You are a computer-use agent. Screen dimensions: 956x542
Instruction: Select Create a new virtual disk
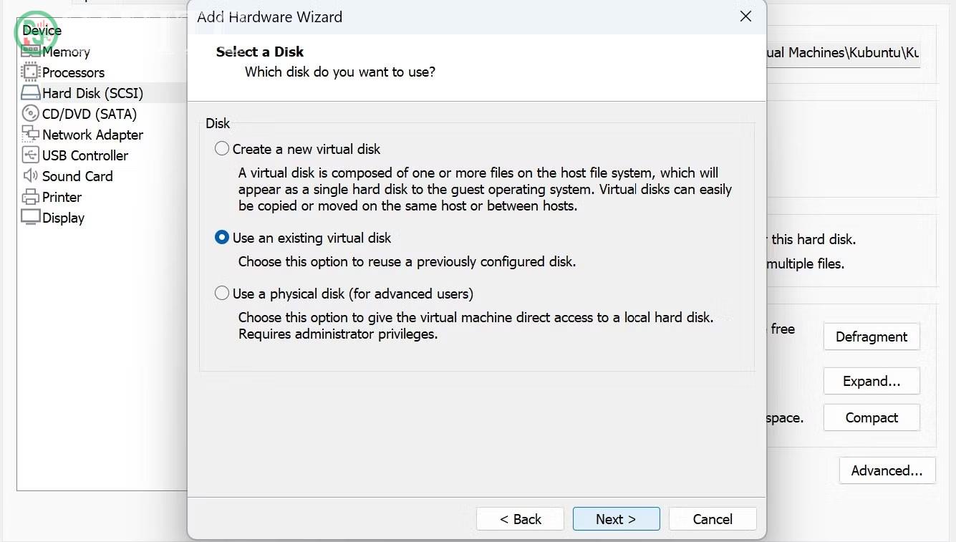point(222,149)
